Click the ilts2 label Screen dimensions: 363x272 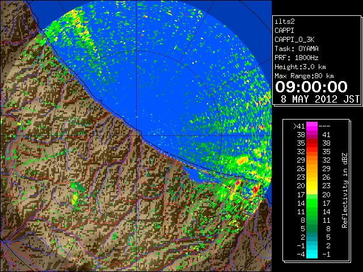(285, 22)
